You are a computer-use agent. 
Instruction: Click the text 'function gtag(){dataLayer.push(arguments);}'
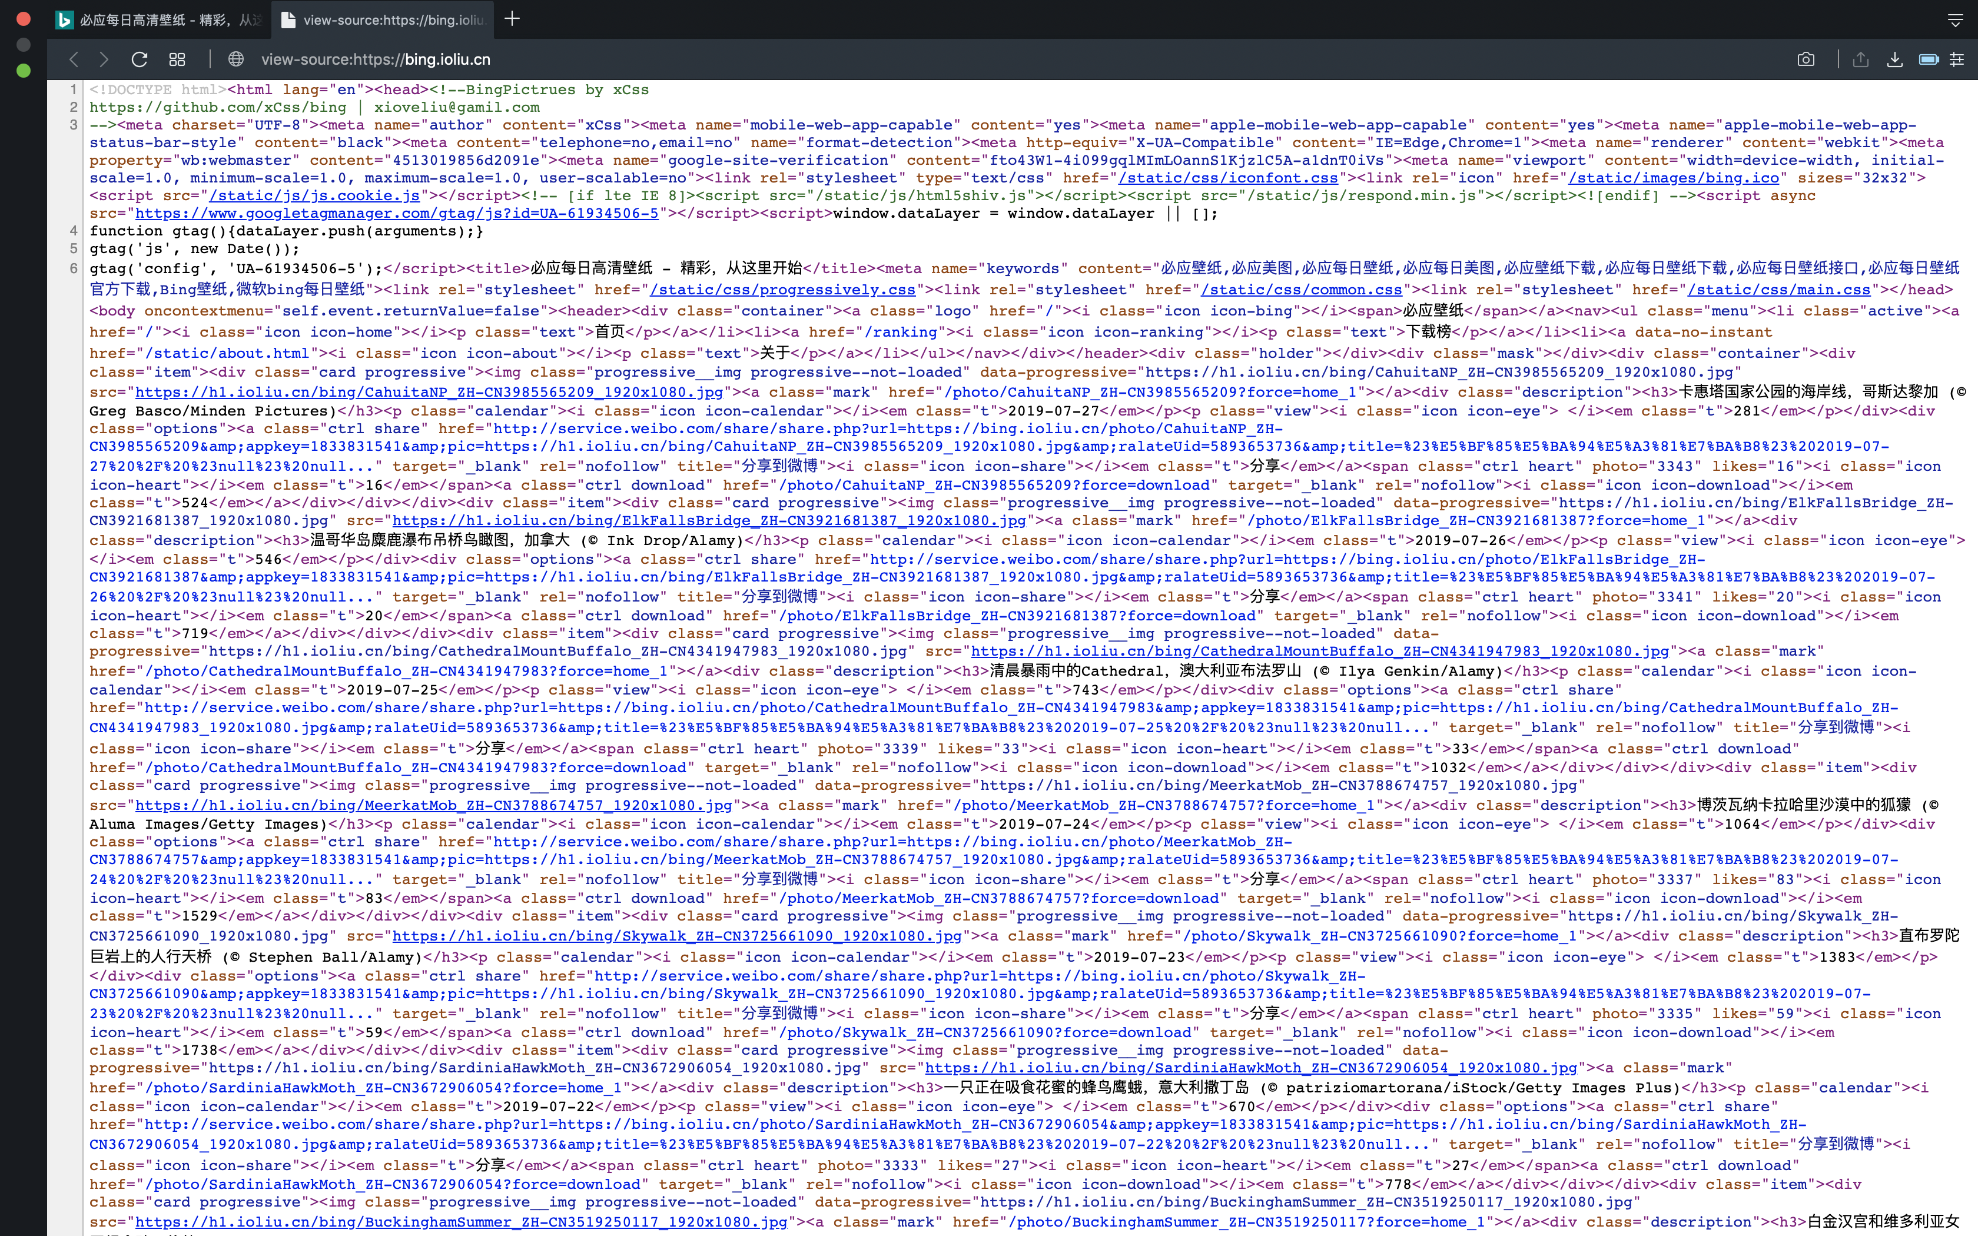(x=287, y=231)
